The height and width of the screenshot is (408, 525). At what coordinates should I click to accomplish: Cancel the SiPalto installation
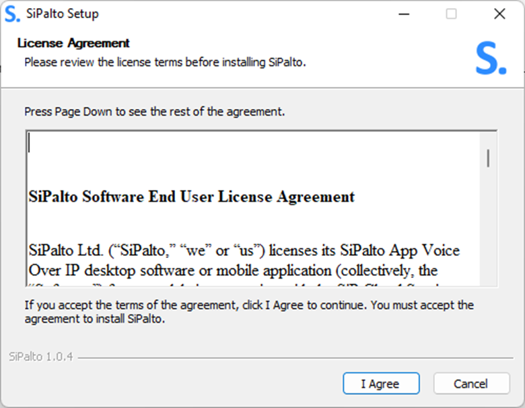(x=471, y=383)
